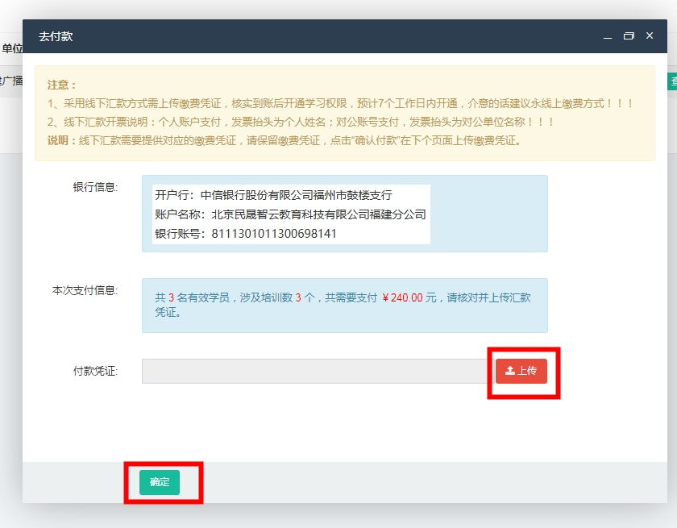
Task: Click the 银行信息 field label
Action: (95, 187)
